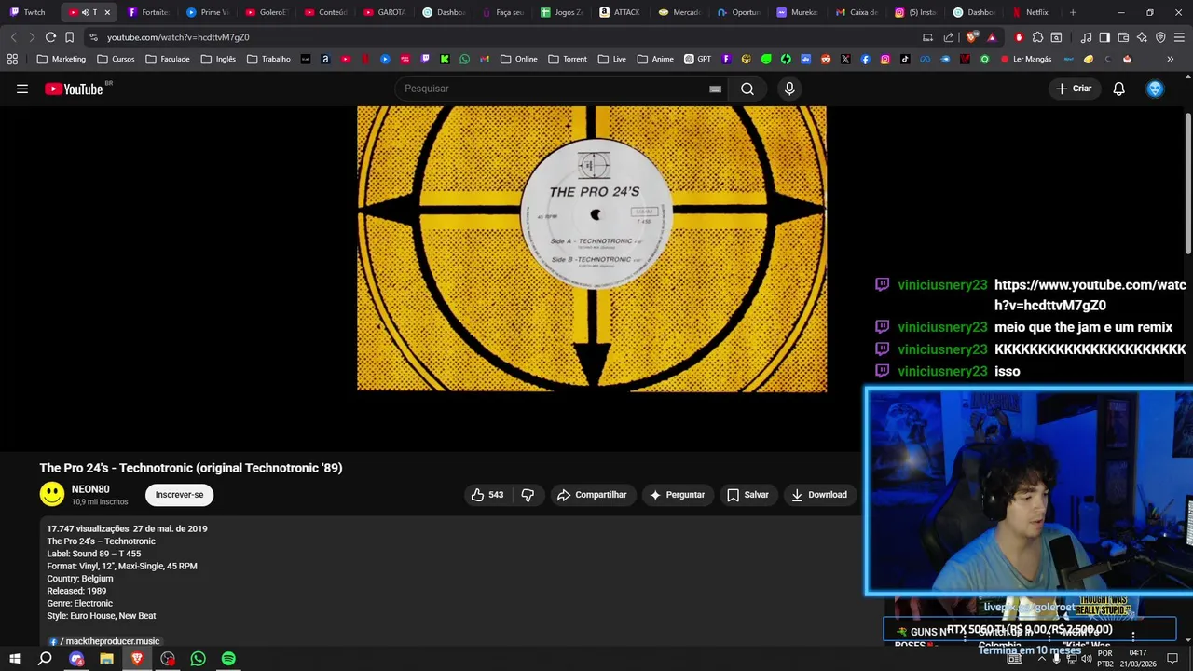Switch to the ATTACK browser tab
Image resolution: width=1193 pixels, height=671 pixels.
[x=620, y=12]
